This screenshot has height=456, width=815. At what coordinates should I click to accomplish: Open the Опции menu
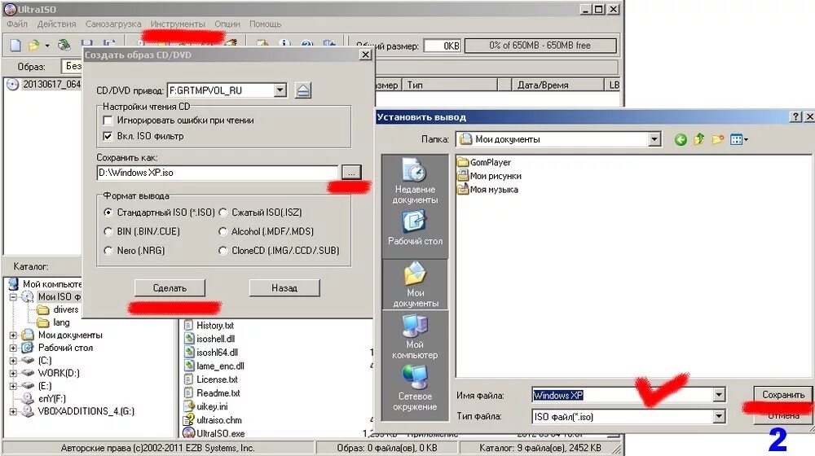point(227,24)
